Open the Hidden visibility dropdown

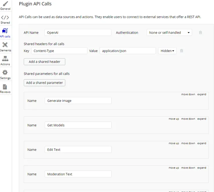point(167,51)
